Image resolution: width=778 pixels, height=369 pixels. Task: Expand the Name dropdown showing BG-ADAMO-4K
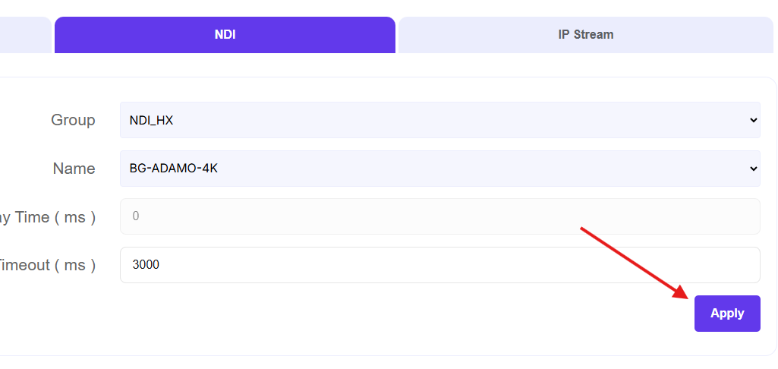coord(439,169)
